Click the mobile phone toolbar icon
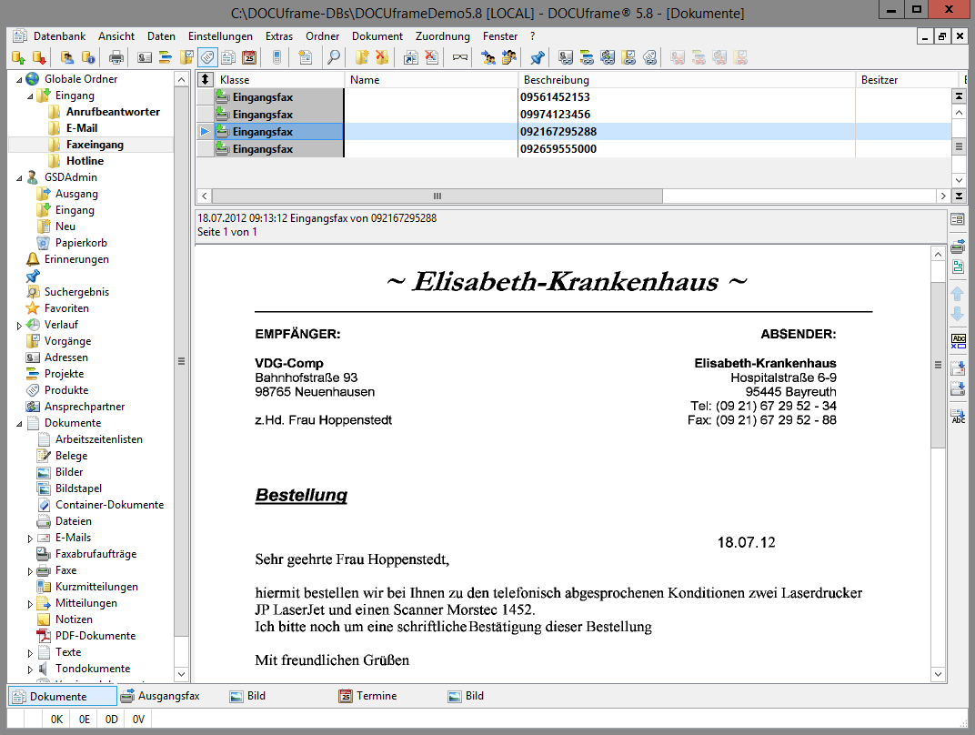 276,57
